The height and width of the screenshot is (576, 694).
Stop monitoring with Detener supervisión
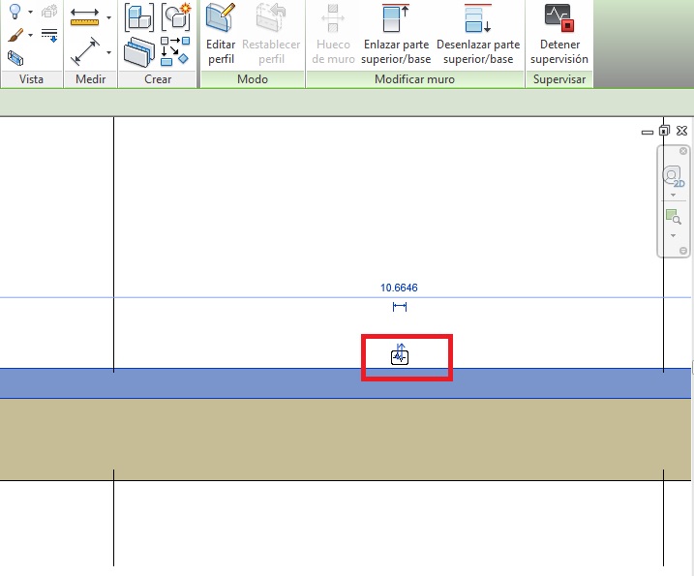558,34
